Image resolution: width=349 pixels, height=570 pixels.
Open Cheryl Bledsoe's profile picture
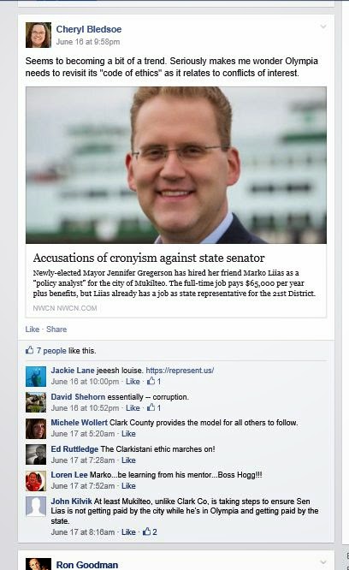38,35
